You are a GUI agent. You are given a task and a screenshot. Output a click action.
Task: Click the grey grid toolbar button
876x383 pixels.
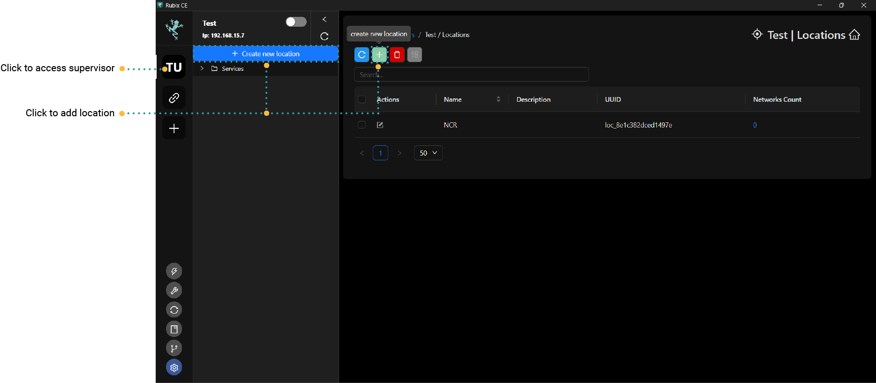point(415,55)
